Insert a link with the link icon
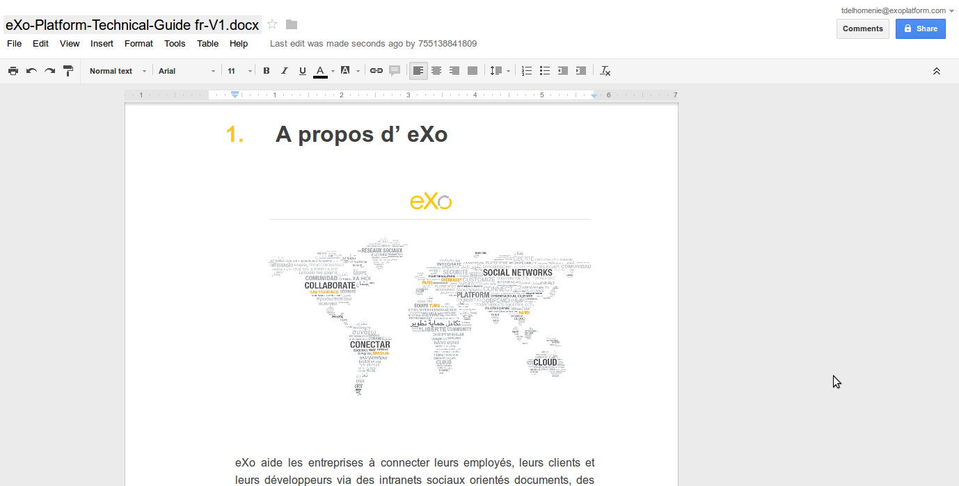Viewport: 959px width, 486px height. [x=376, y=71]
